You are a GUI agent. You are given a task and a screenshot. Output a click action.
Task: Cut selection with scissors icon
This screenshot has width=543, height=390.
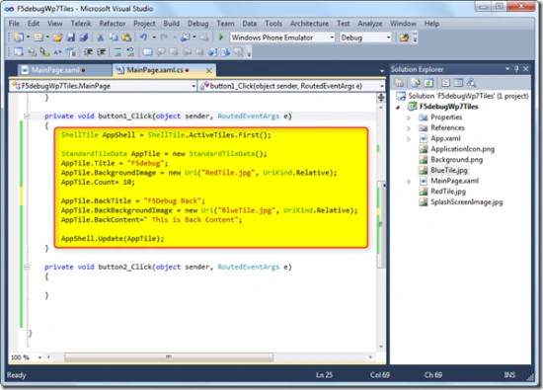coord(101,38)
